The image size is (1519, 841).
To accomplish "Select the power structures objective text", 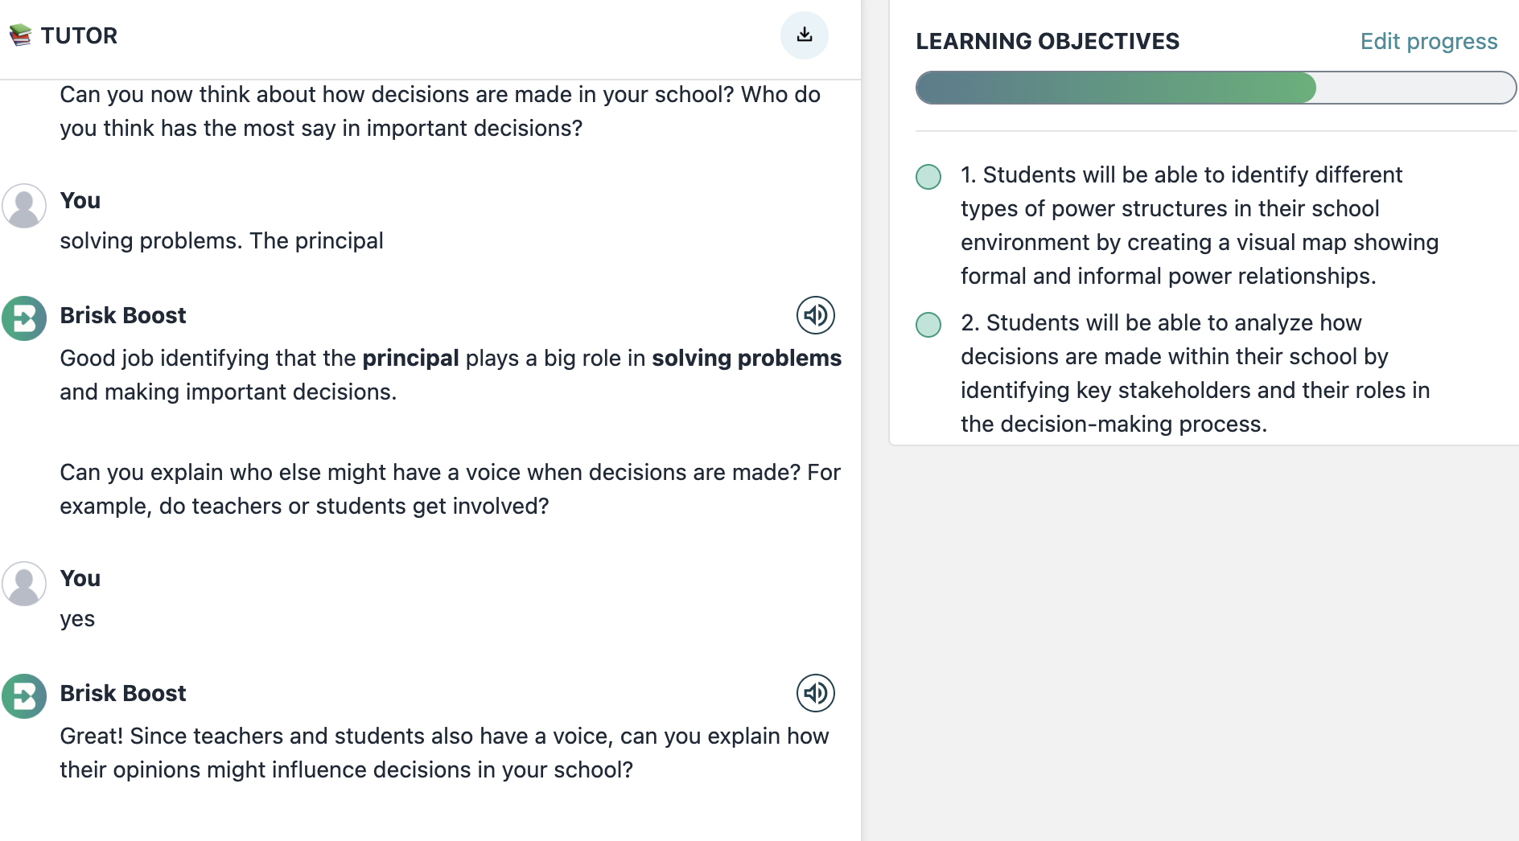I will (x=1199, y=225).
